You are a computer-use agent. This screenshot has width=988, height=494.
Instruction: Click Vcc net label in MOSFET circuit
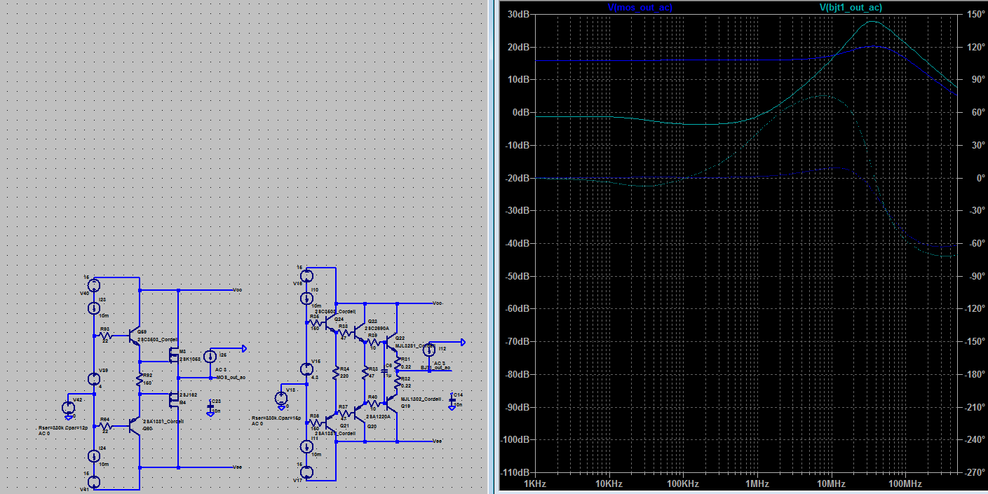(238, 290)
